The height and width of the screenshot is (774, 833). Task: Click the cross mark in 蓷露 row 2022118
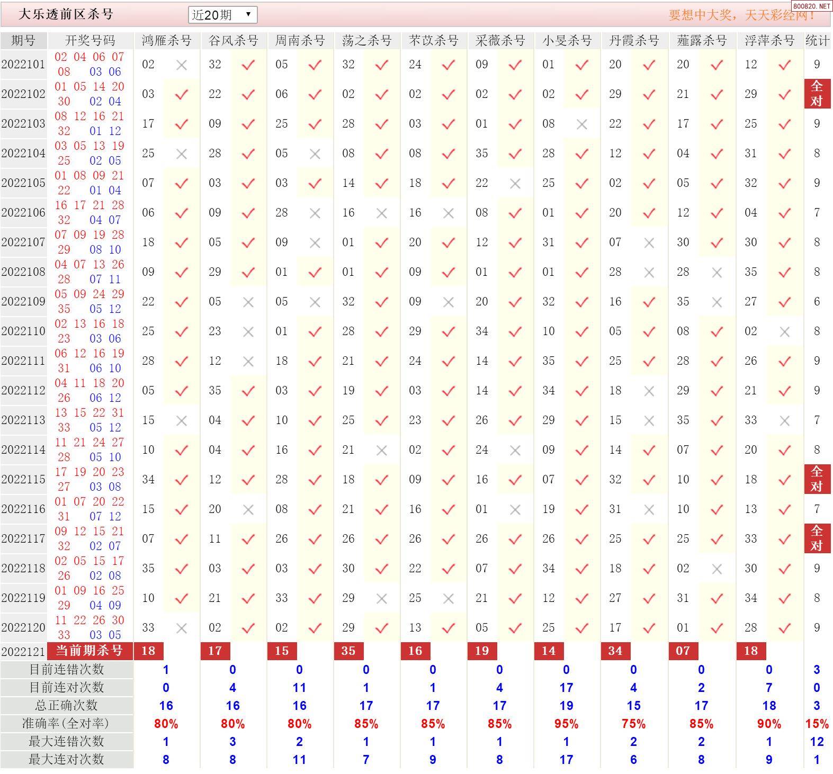[x=716, y=569]
